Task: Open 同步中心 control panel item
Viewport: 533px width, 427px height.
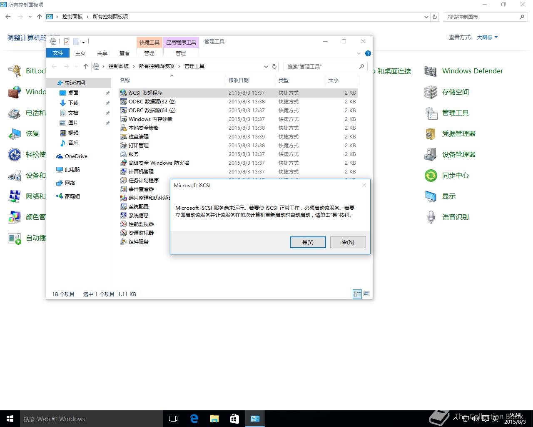Action: (447, 175)
